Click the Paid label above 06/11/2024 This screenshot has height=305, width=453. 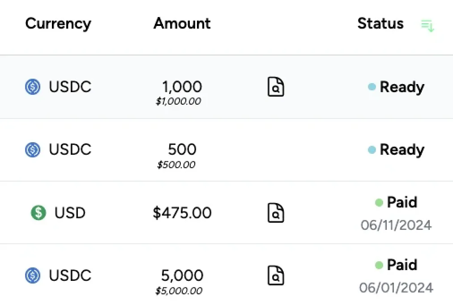click(402, 203)
